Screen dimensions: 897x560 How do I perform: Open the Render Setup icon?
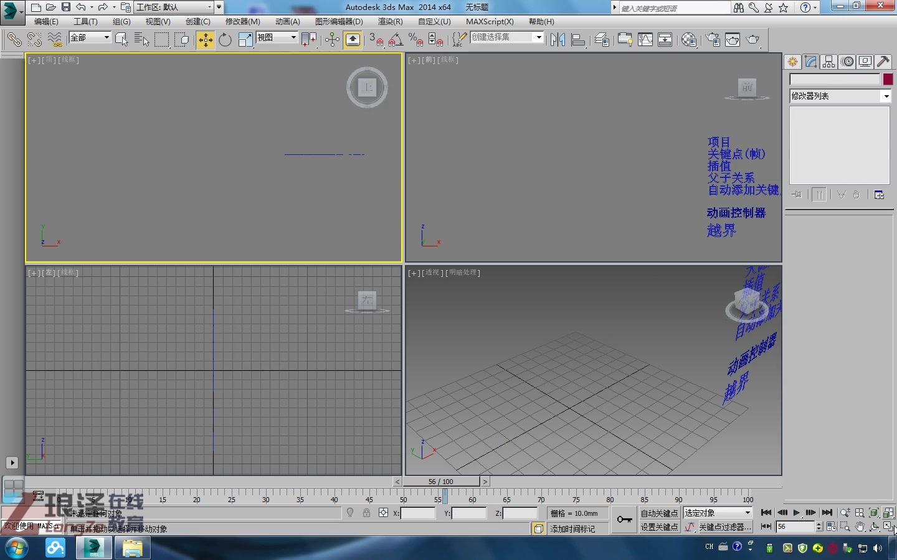point(713,40)
